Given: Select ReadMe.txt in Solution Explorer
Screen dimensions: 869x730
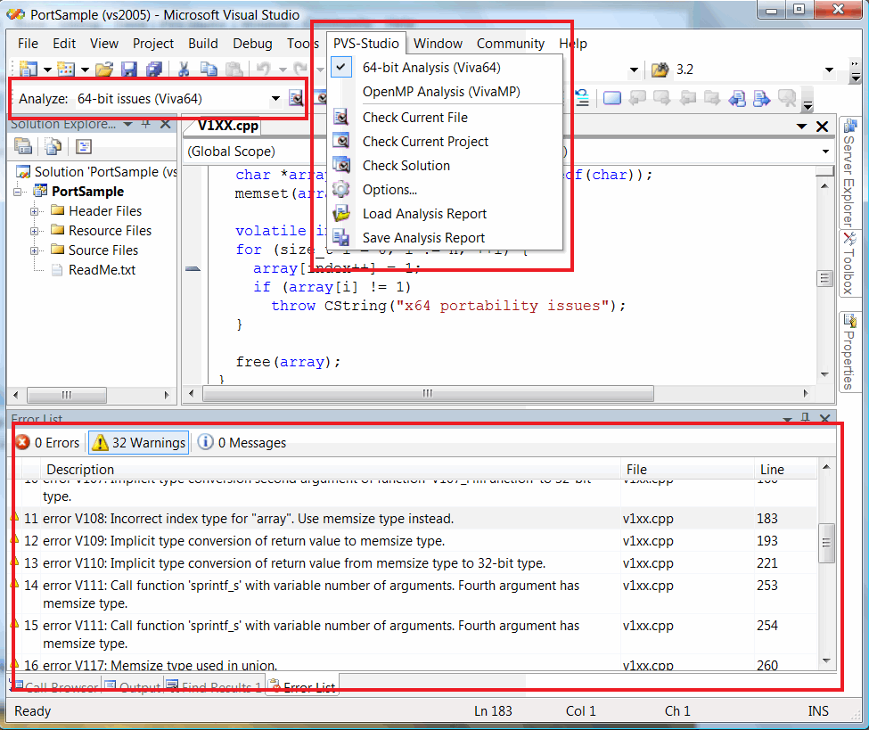Looking at the screenshot, I should pos(102,270).
